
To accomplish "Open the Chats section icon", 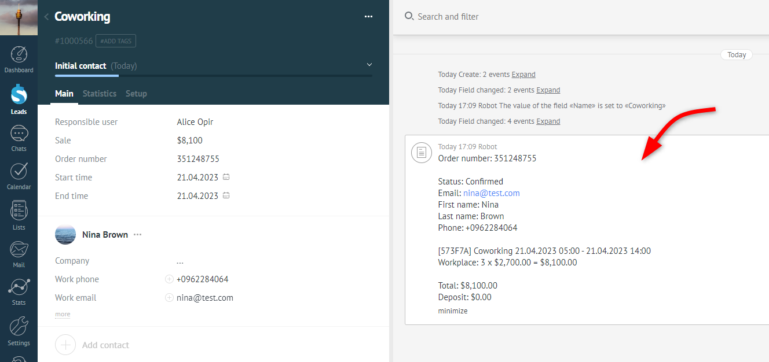I will [19, 134].
